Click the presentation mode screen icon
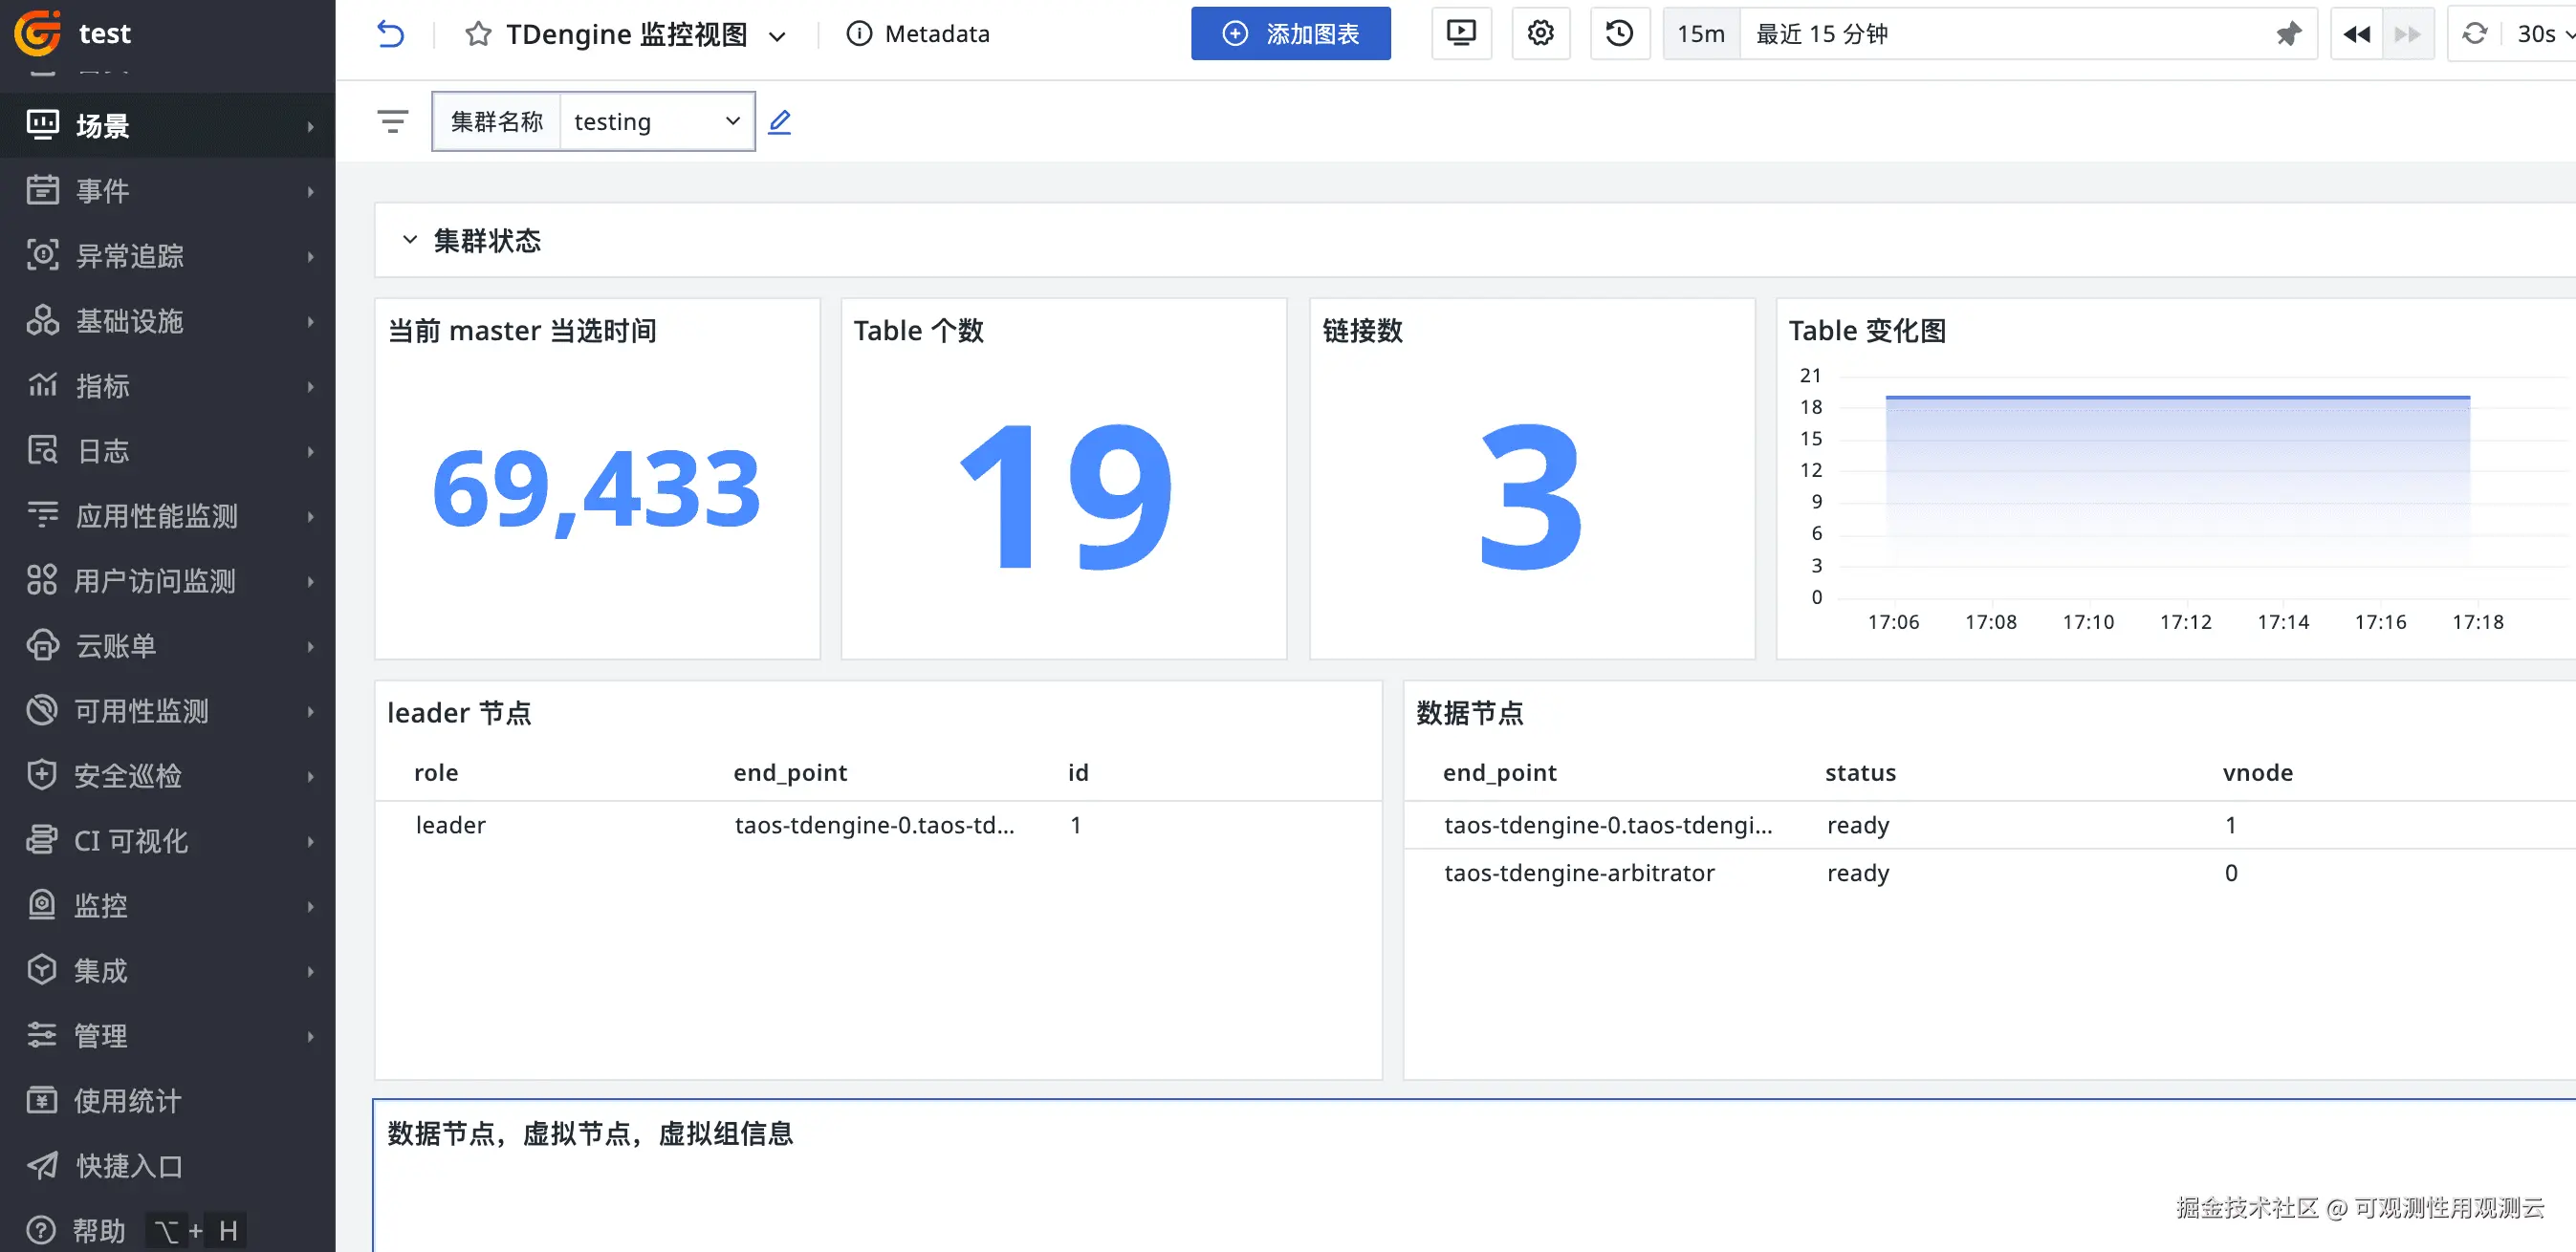The height and width of the screenshot is (1252, 2576). [1461, 33]
